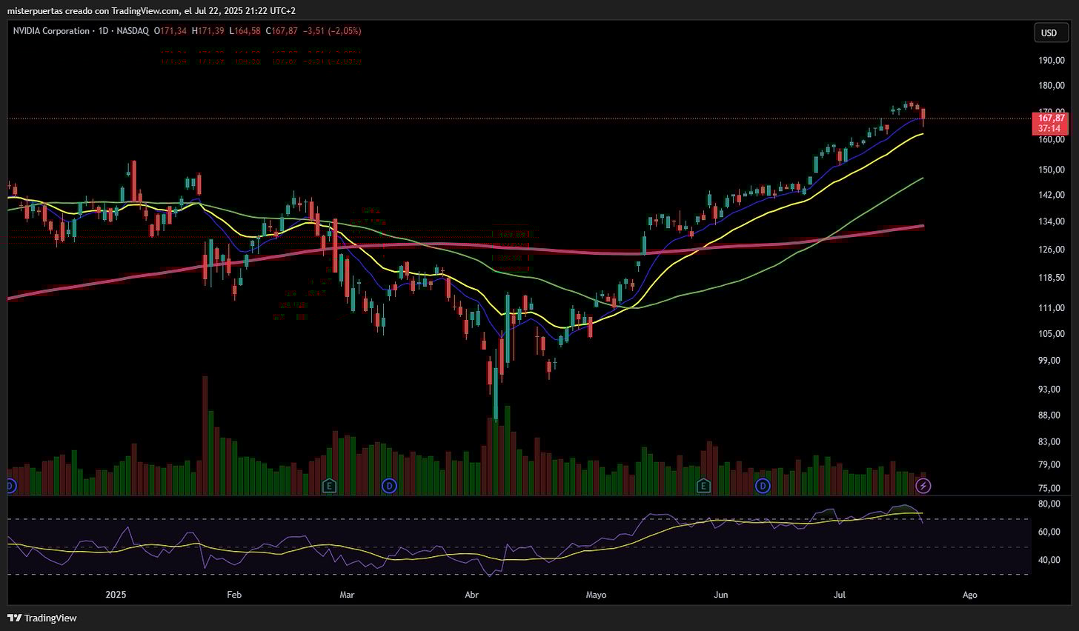Click the purple lightning event marker in July
This screenshot has width=1079, height=631.
click(923, 486)
